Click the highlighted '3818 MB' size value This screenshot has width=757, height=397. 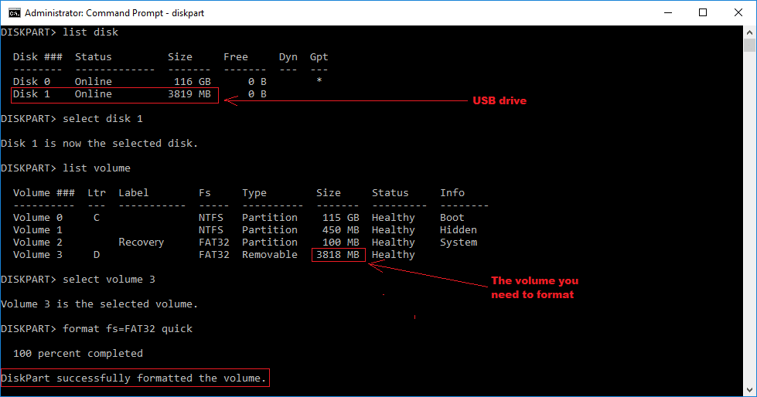point(338,255)
